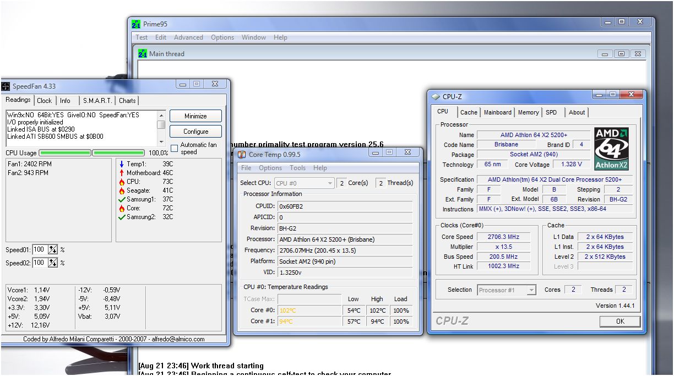Click Fan1: 2402 RPM reading

[30, 164]
